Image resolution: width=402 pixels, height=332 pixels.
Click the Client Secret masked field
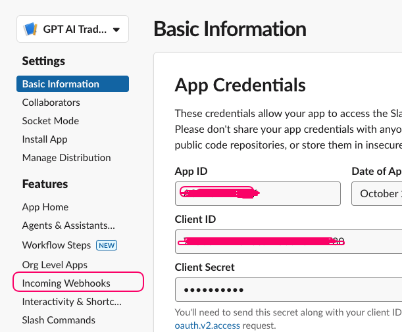288,289
